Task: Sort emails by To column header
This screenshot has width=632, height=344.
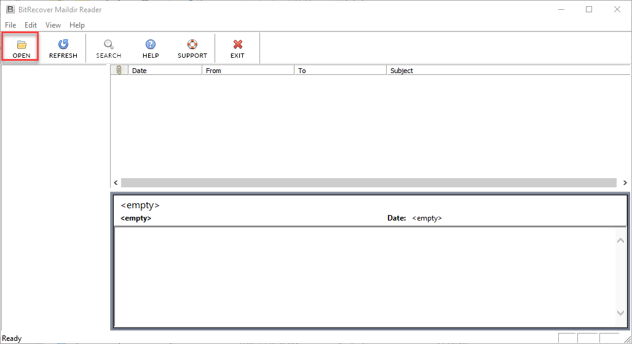Action: coord(341,71)
